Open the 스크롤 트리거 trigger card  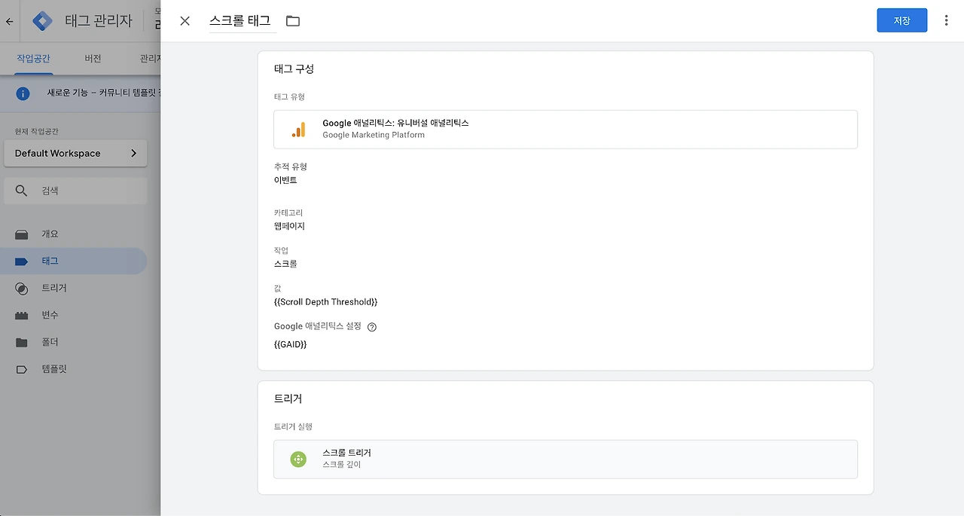566,460
